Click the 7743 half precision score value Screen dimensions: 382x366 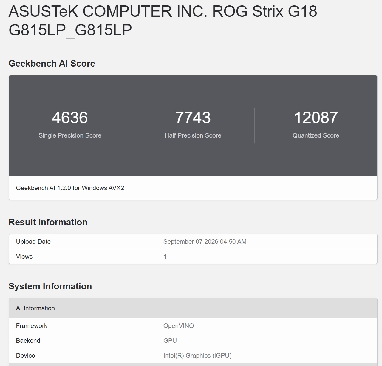pyautogui.click(x=193, y=117)
